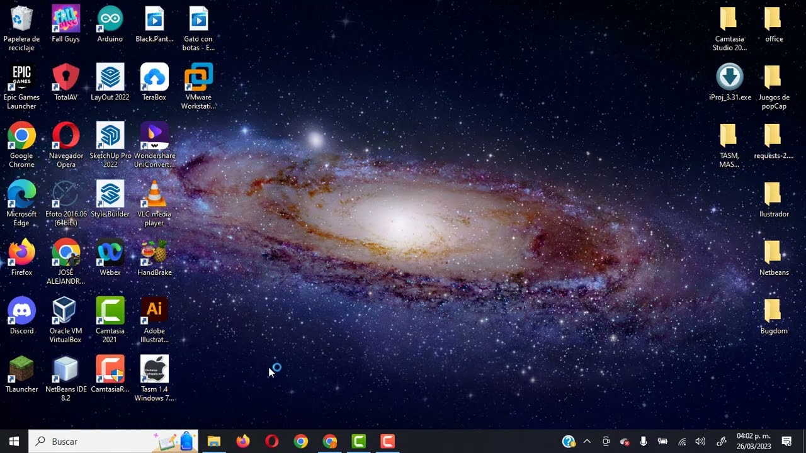Open the Wi-Fi network tray icon
This screenshot has width=806, height=453.
(681, 442)
